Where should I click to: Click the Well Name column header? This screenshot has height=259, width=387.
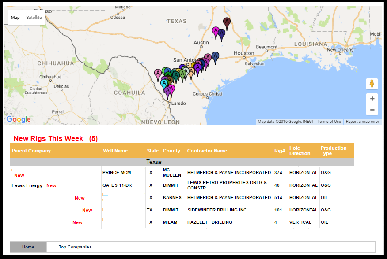click(115, 151)
